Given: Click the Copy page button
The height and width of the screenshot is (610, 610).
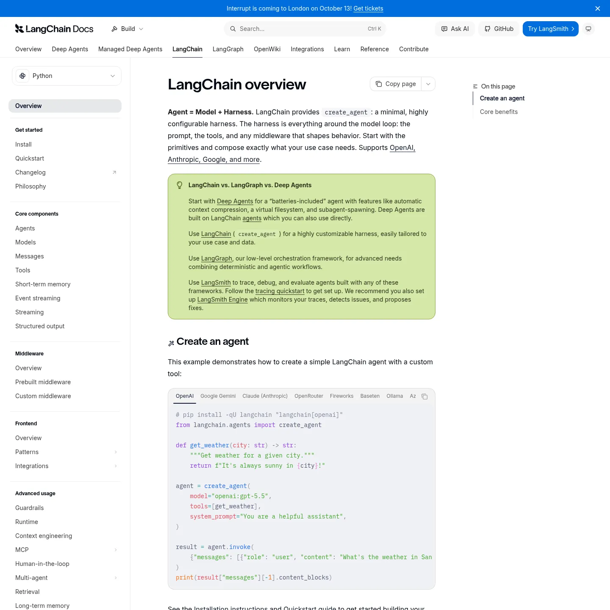Looking at the screenshot, I should click(x=396, y=84).
